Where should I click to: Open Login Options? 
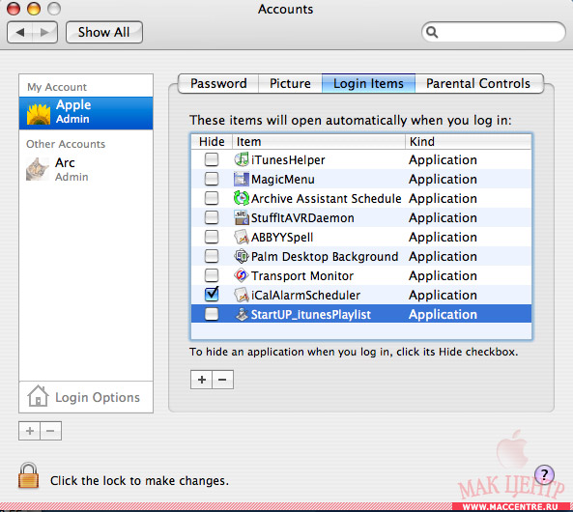tap(86, 397)
